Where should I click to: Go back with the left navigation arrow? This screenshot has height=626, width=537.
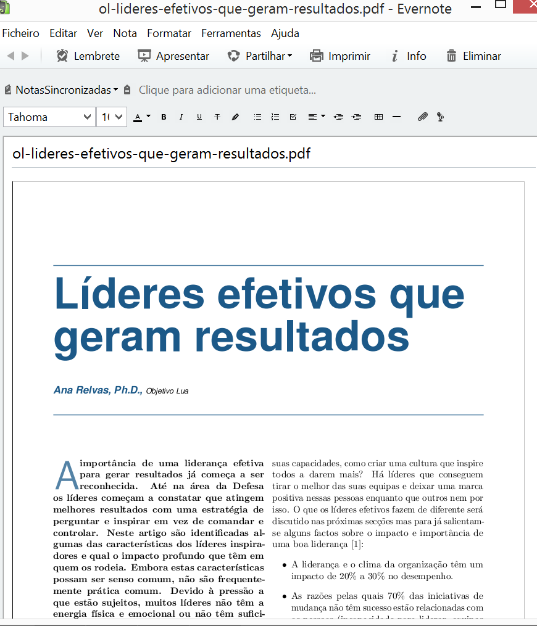(x=10, y=56)
